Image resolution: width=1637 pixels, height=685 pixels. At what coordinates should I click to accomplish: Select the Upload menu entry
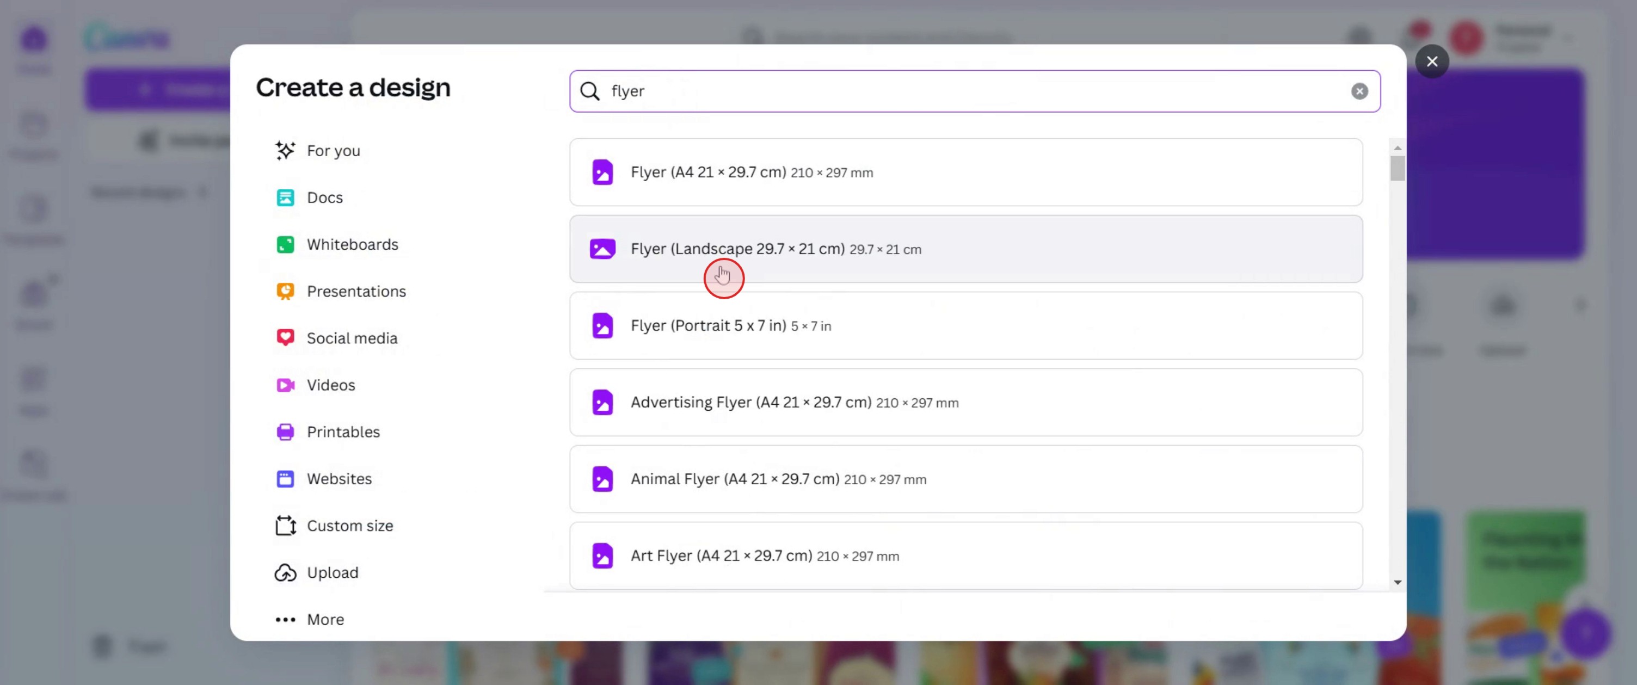[332, 572]
